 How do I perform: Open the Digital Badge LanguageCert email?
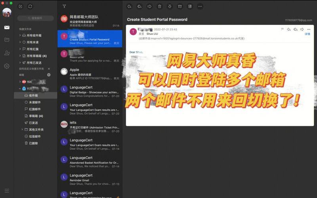pyautogui.click(x=90, y=91)
